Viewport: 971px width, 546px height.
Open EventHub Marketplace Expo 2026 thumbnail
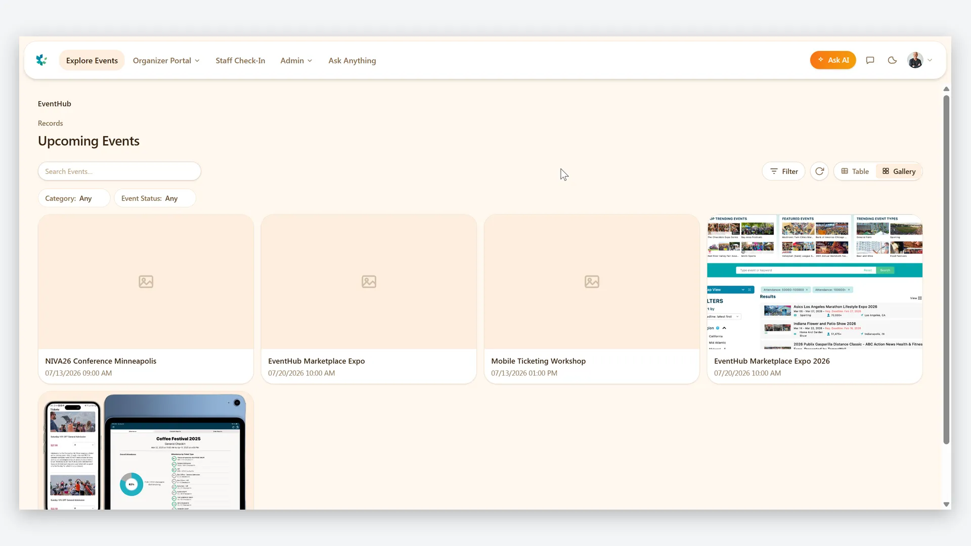(x=815, y=282)
